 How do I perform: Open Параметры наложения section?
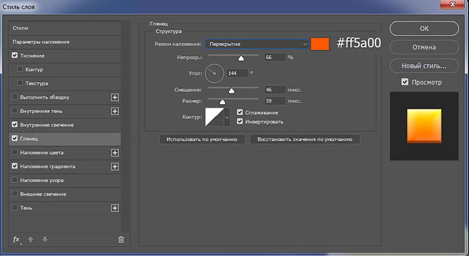click(65, 42)
